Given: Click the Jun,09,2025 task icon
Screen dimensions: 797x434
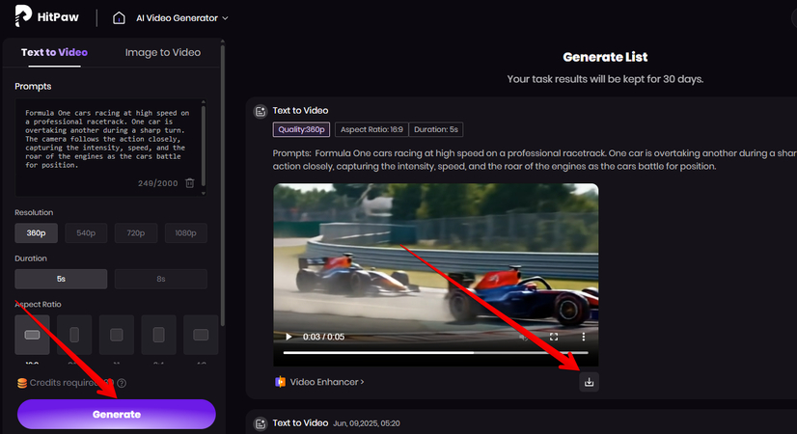Looking at the screenshot, I should pyautogui.click(x=261, y=423).
